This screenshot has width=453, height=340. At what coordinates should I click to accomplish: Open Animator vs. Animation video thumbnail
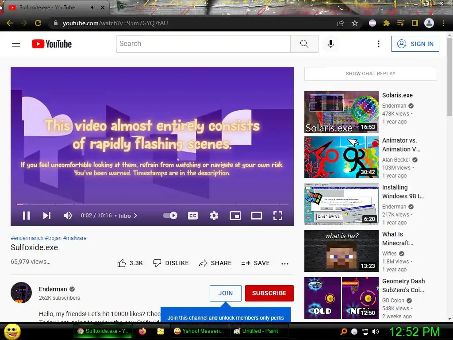342,157
